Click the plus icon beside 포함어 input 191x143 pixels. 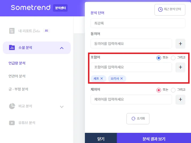(181, 67)
